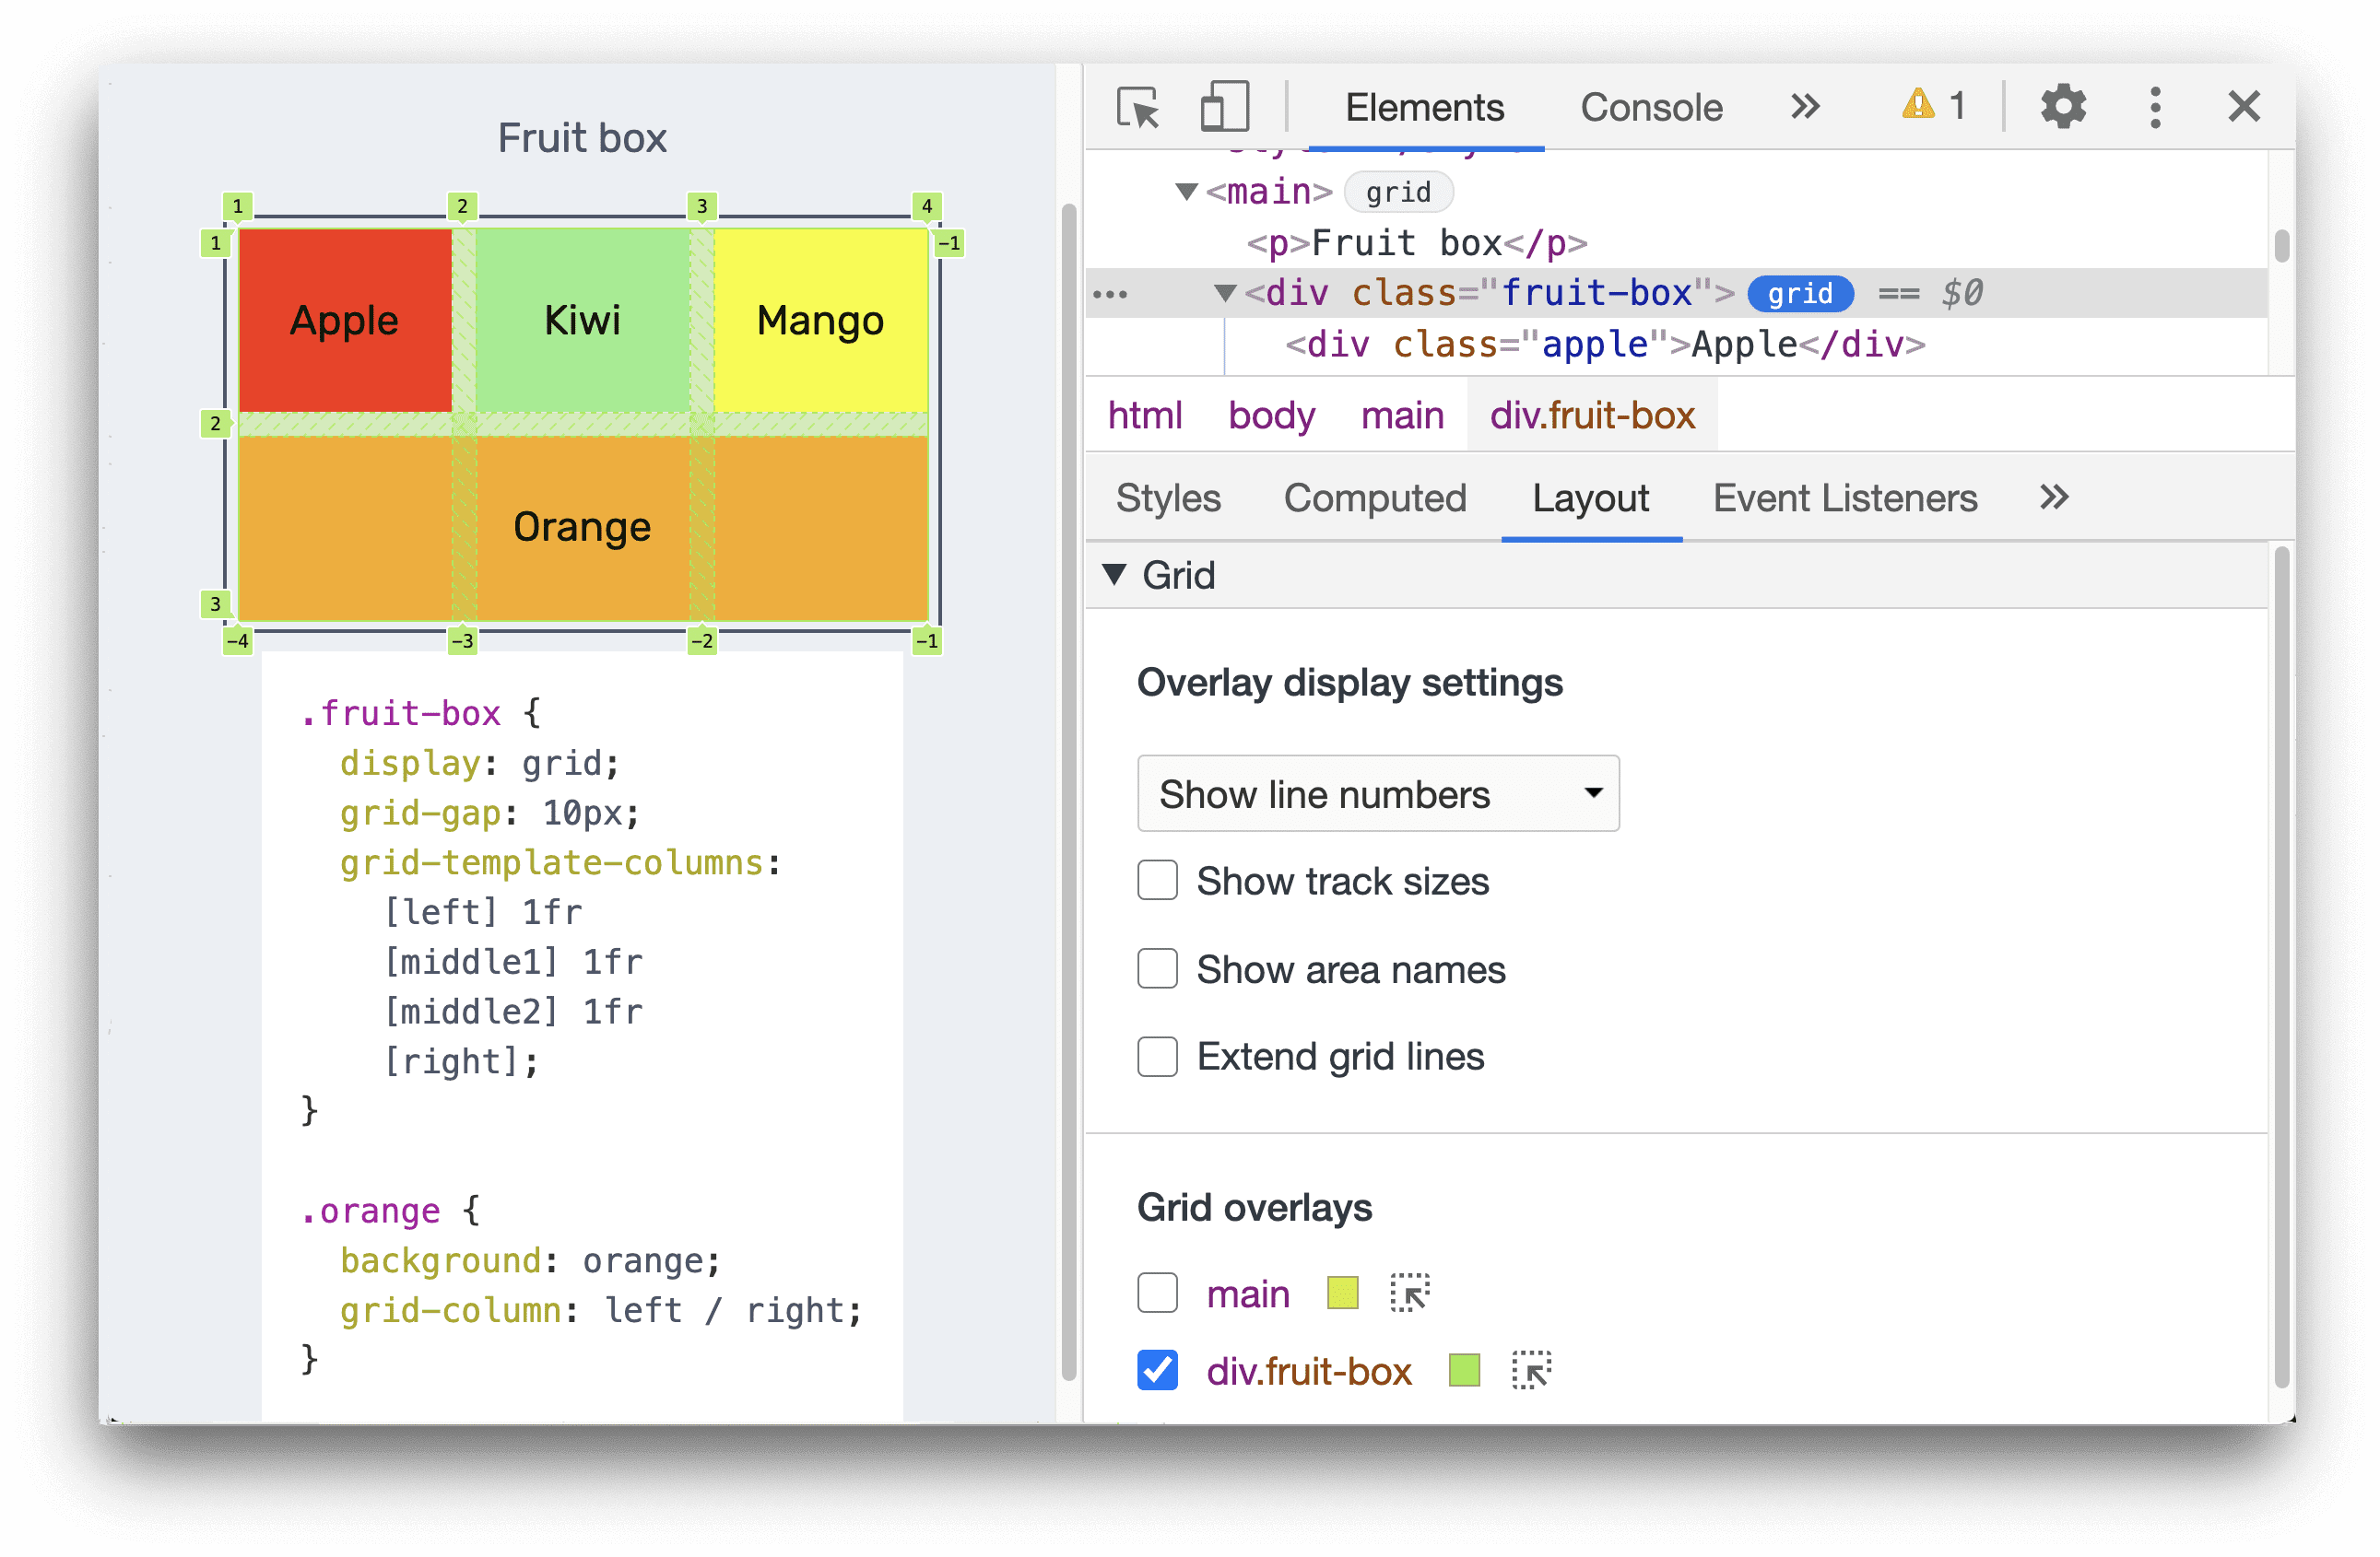Image resolution: width=2380 pixels, height=1557 pixels.
Task: Enable Show area names checkbox
Action: pyautogui.click(x=1154, y=966)
